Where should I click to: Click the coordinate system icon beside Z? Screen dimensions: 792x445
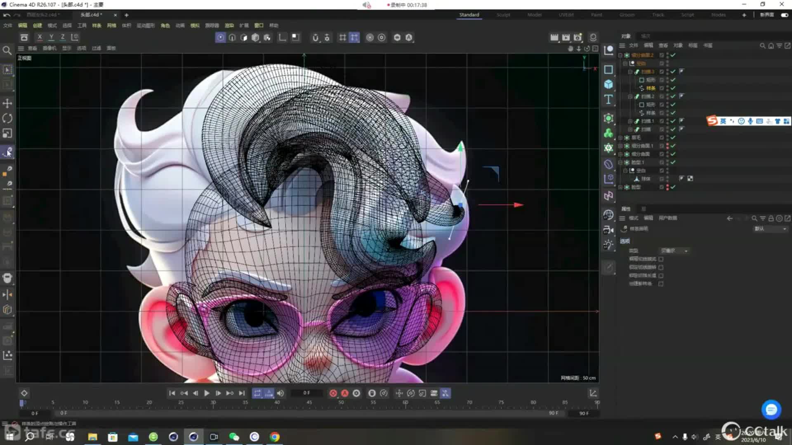[75, 37]
